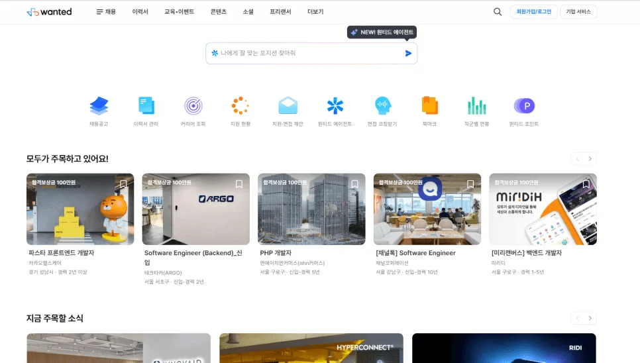Open the 카카오헬스케어 job thumbnail
This screenshot has width=640, height=363.
pyautogui.click(x=80, y=209)
